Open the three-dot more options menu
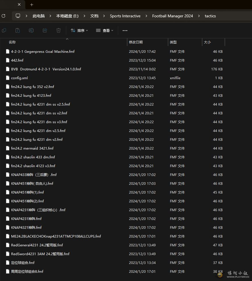 coord(125,30)
